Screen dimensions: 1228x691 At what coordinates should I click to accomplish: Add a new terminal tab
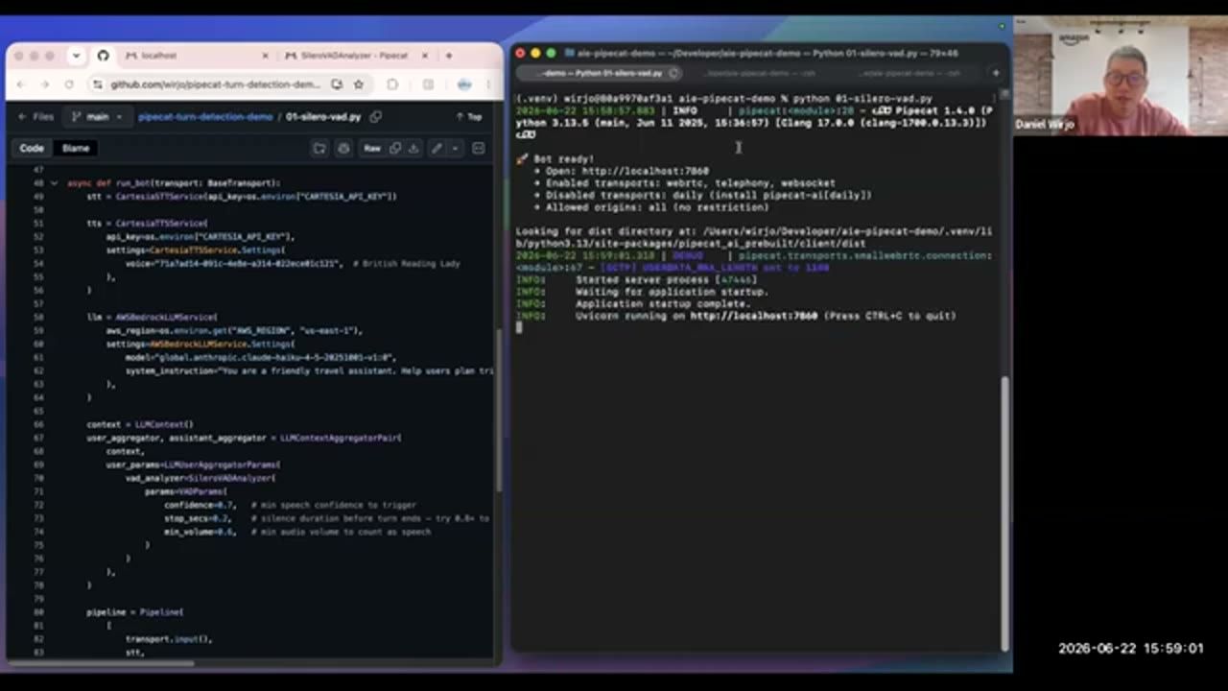tap(995, 73)
